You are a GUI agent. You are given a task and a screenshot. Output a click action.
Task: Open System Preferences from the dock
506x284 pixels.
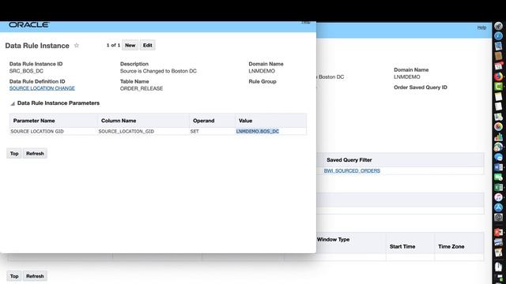[x=499, y=218]
